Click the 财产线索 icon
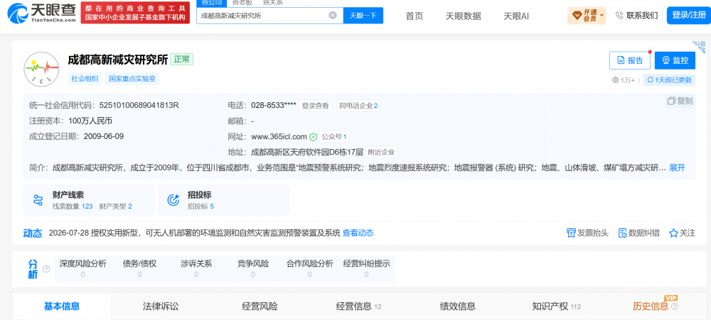711x320 pixels. (x=38, y=200)
